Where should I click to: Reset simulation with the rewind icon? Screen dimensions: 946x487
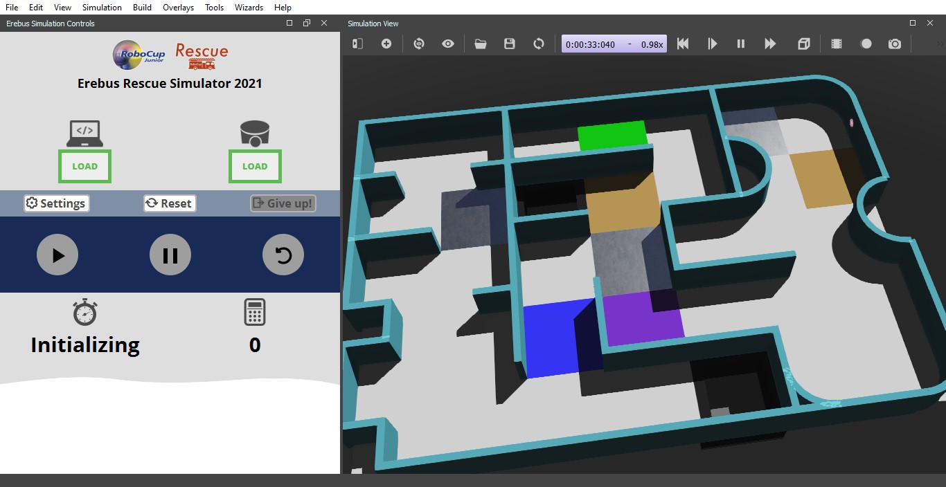[683, 44]
